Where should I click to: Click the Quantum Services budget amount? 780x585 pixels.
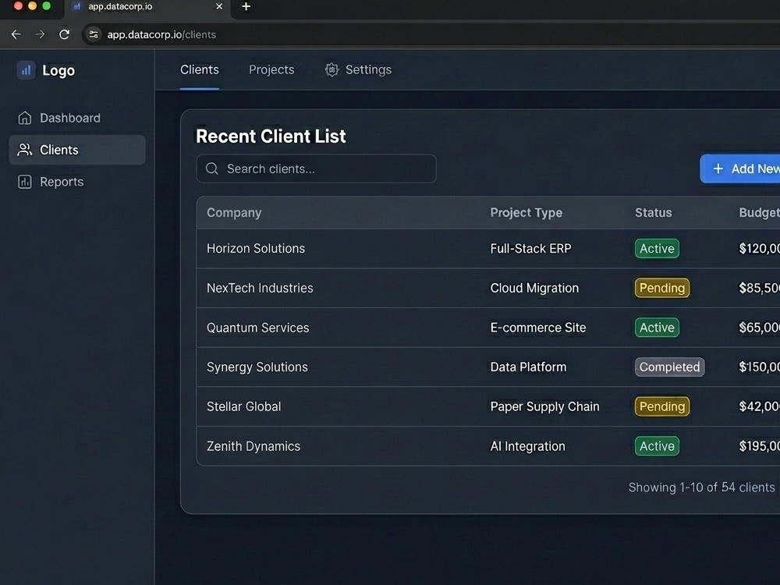click(x=759, y=328)
